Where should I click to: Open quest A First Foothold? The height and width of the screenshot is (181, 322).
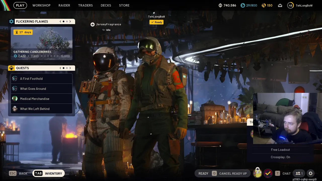(x=42, y=79)
